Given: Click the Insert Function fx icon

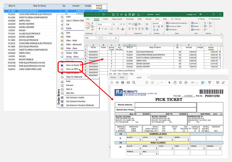Looking at the screenshot, I should click(116, 38).
